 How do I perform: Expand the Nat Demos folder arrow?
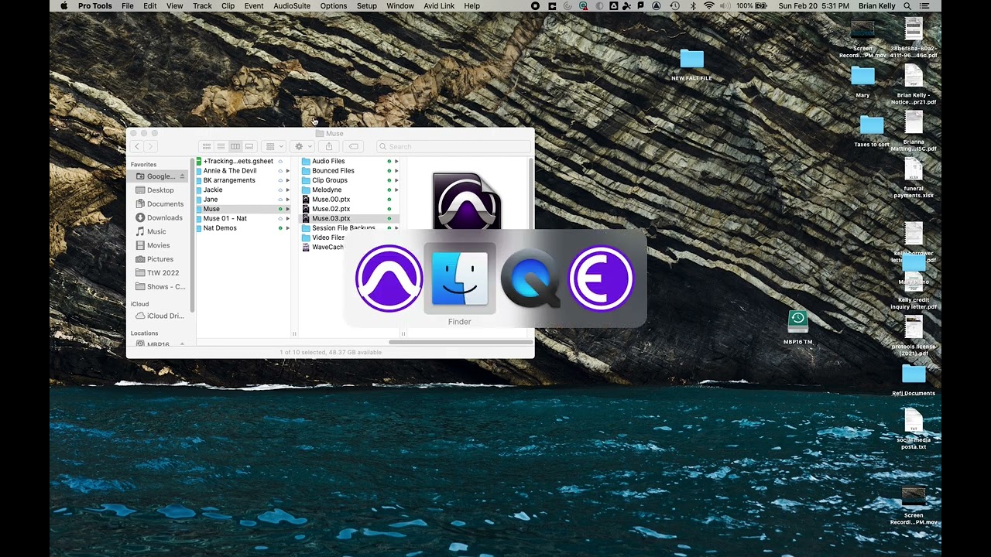[287, 228]
